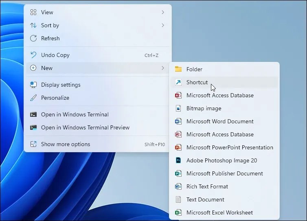Click the Bitmap image file icon
The height and width of the screenshot is (221, 307).
[x=178, y=108]
